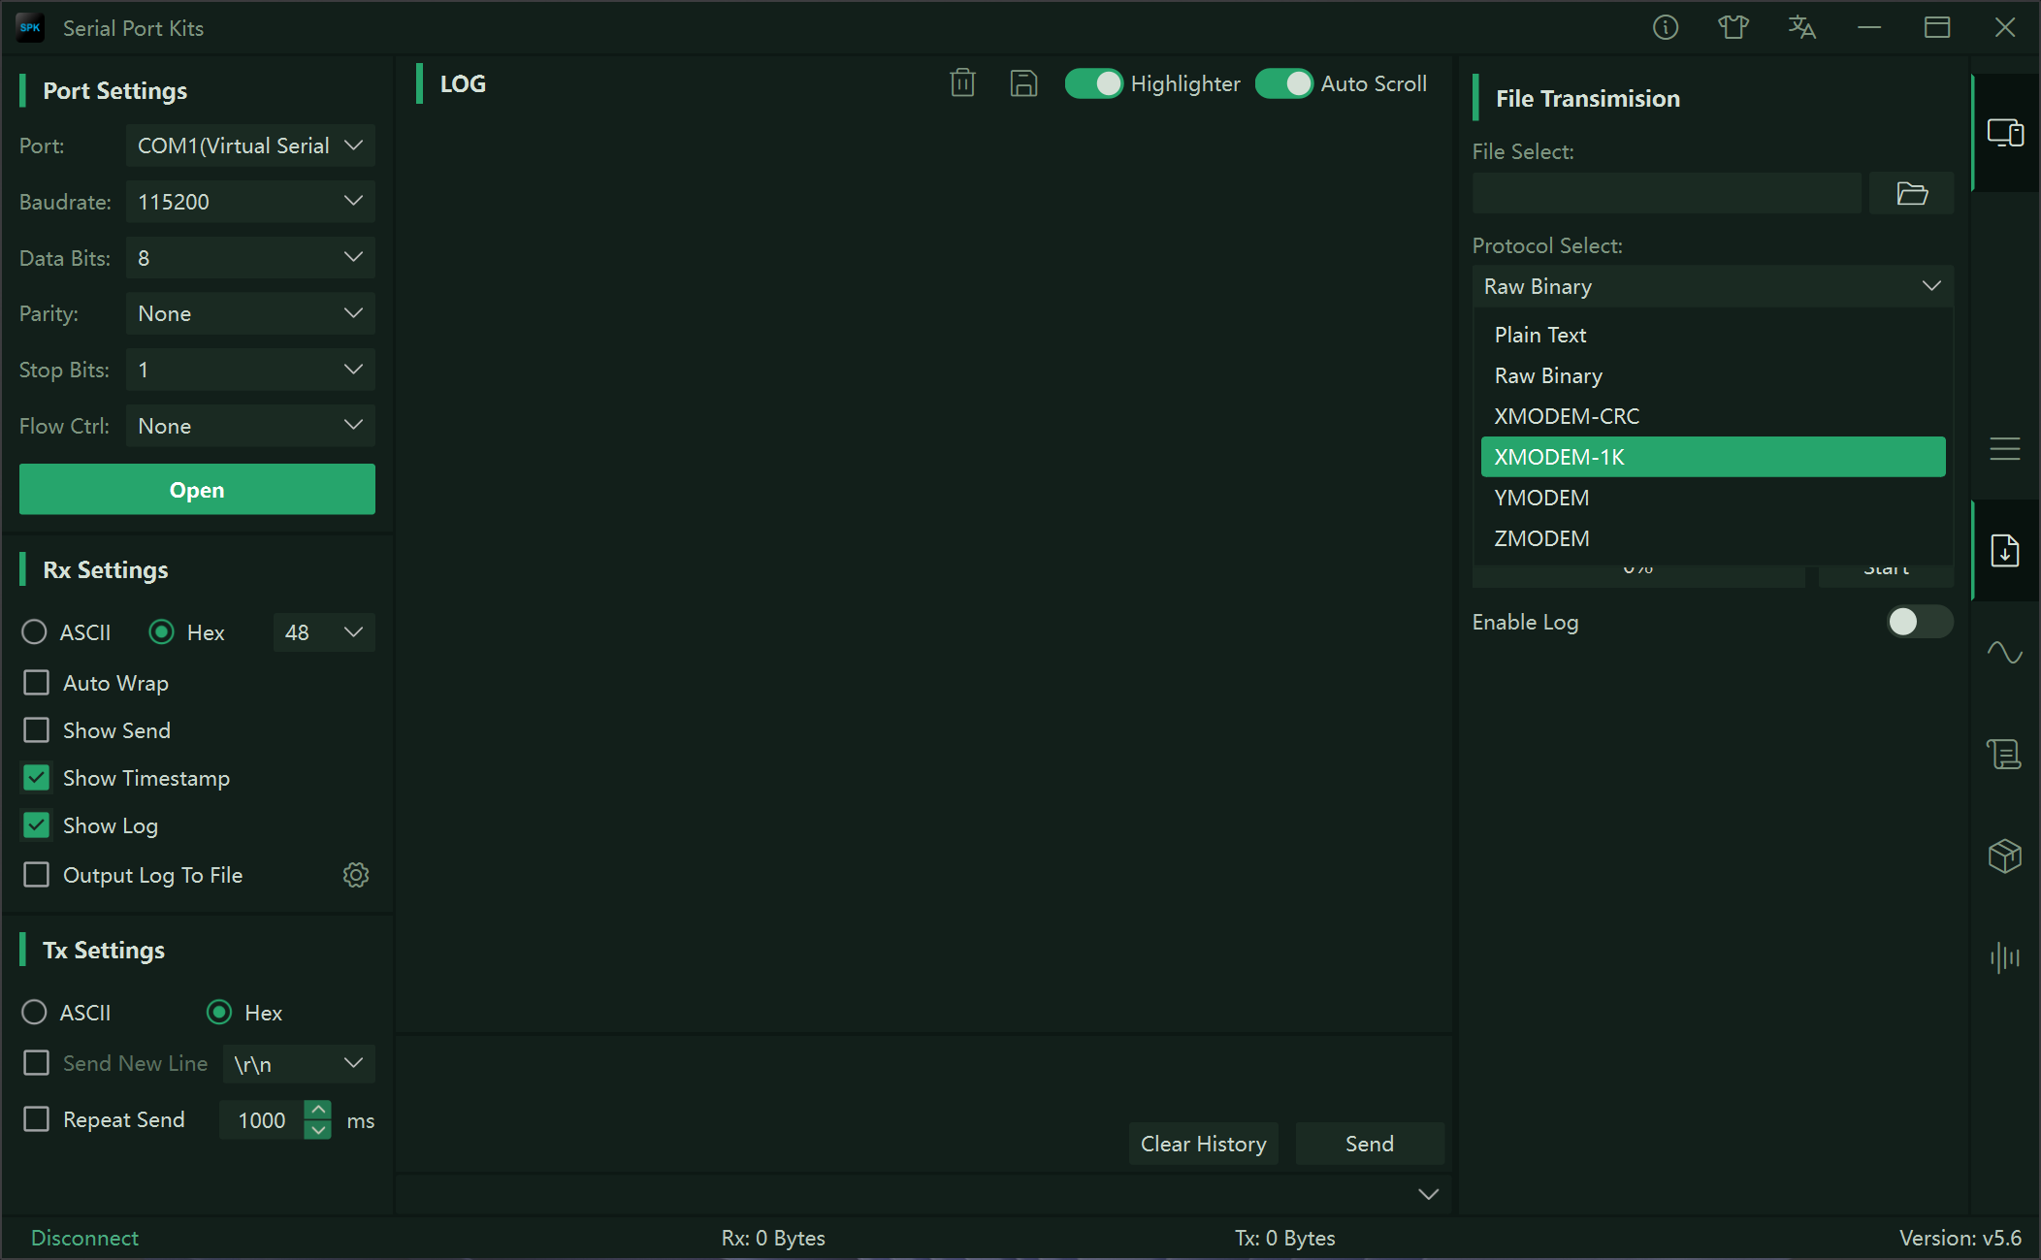Open the Parity dropdown
Viewport: 2041px width, 1260px height.
pos(250,313)
